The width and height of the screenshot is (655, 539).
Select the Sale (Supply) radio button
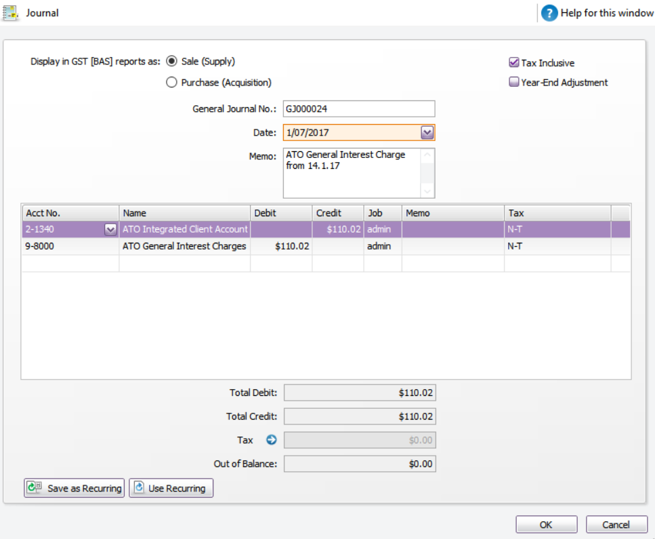pos(171,62)
